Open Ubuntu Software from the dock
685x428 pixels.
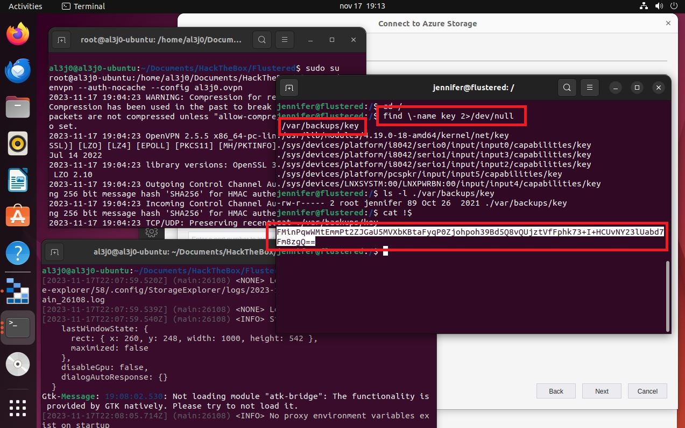click(x=18, y=216)
